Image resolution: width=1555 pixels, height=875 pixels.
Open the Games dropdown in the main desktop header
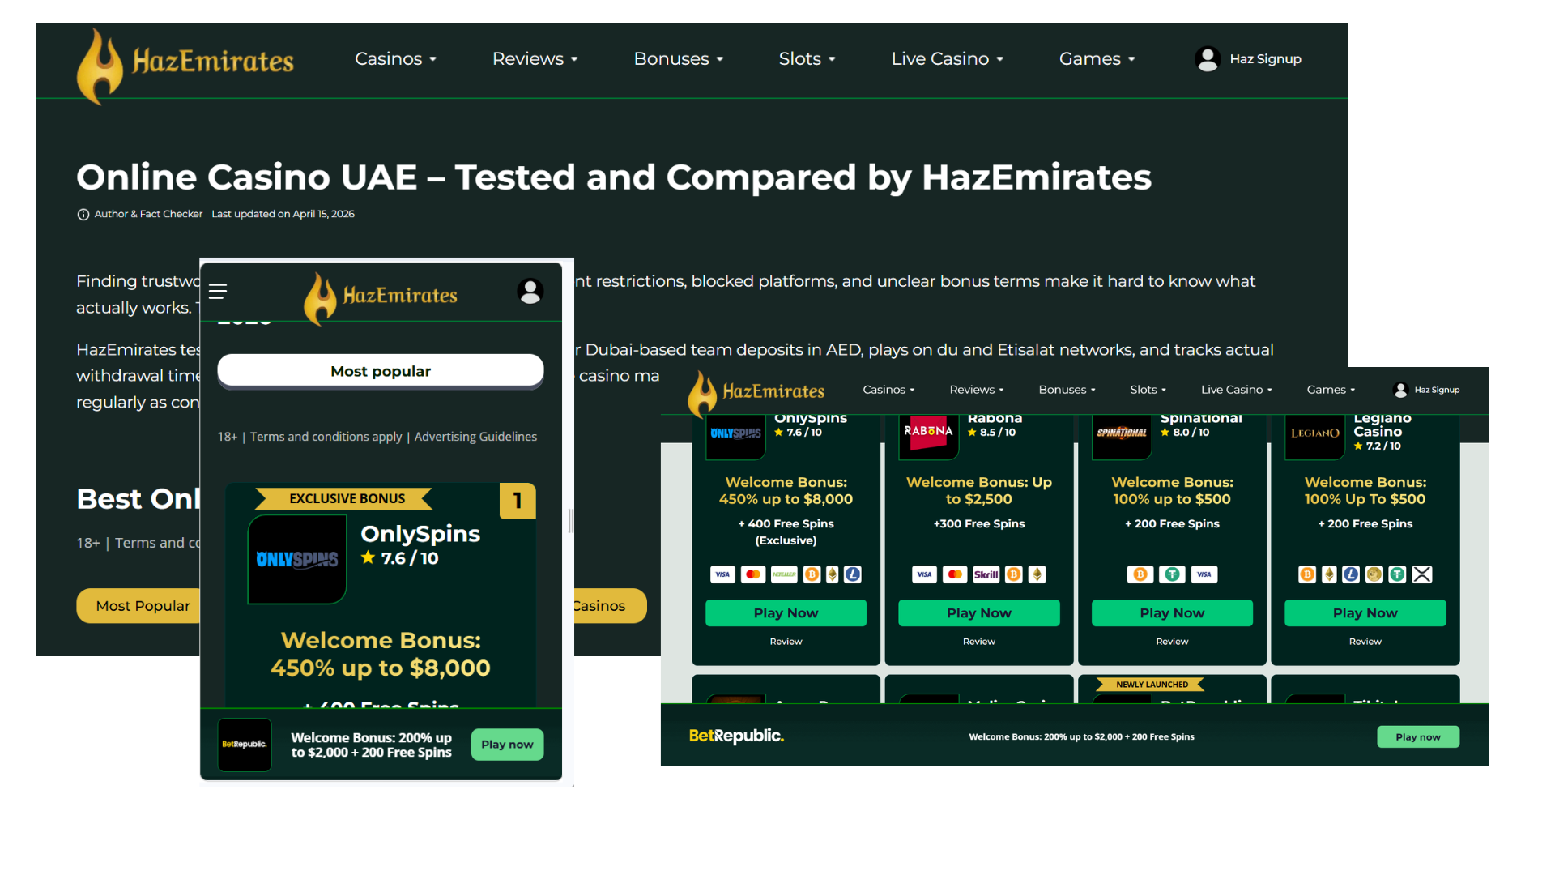point(1097,59)
